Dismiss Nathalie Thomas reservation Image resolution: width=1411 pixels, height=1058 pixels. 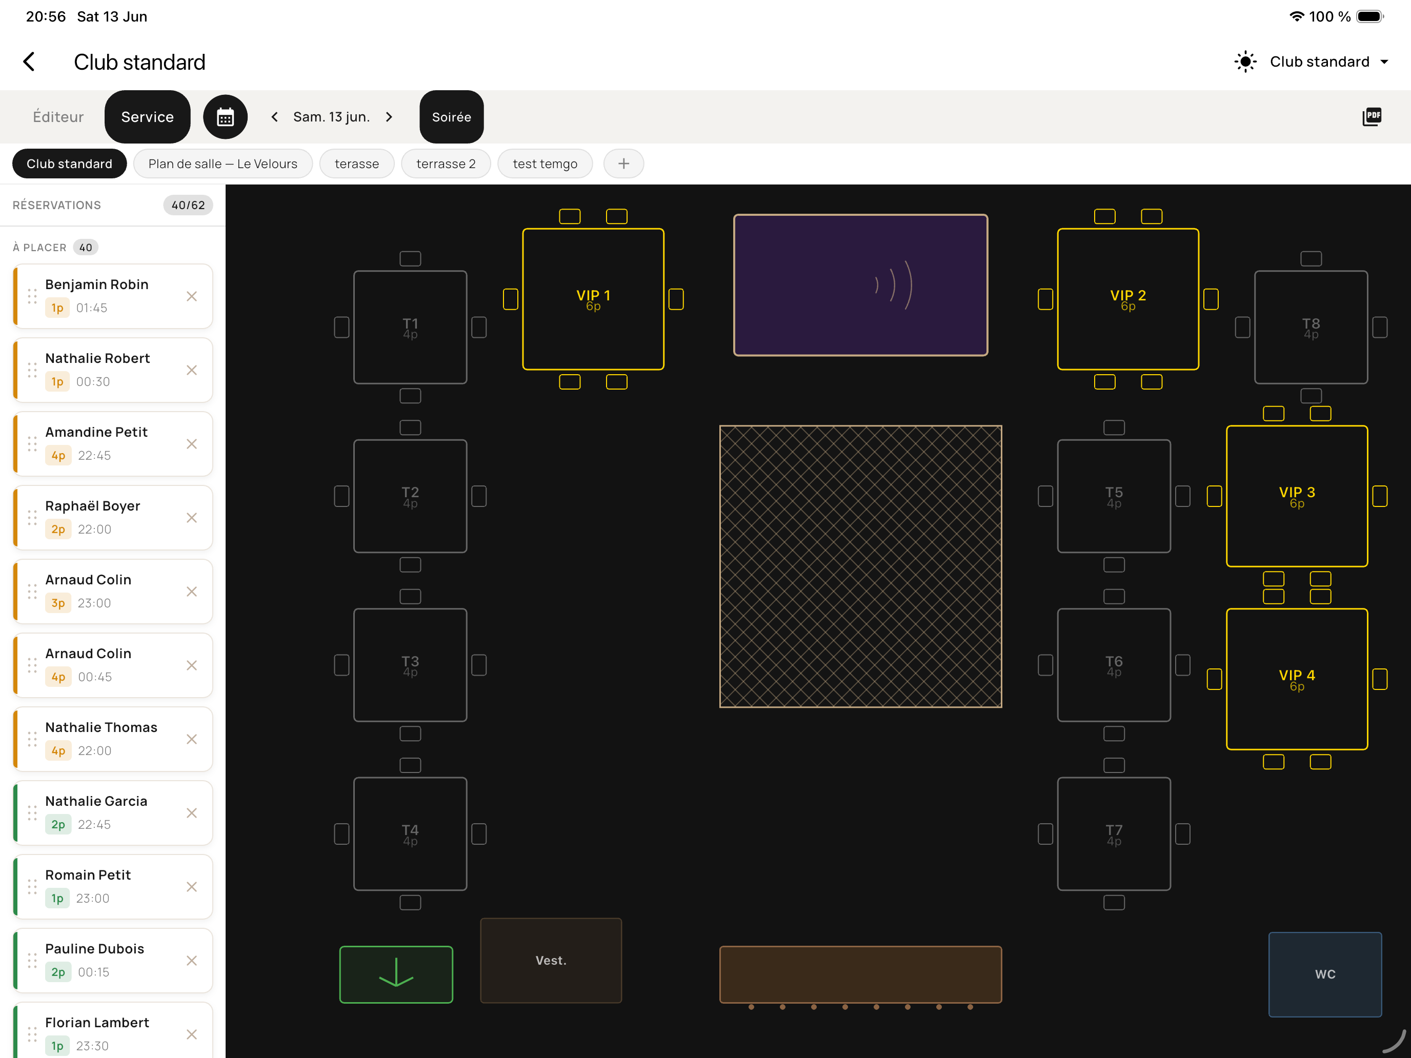point(191,739)
